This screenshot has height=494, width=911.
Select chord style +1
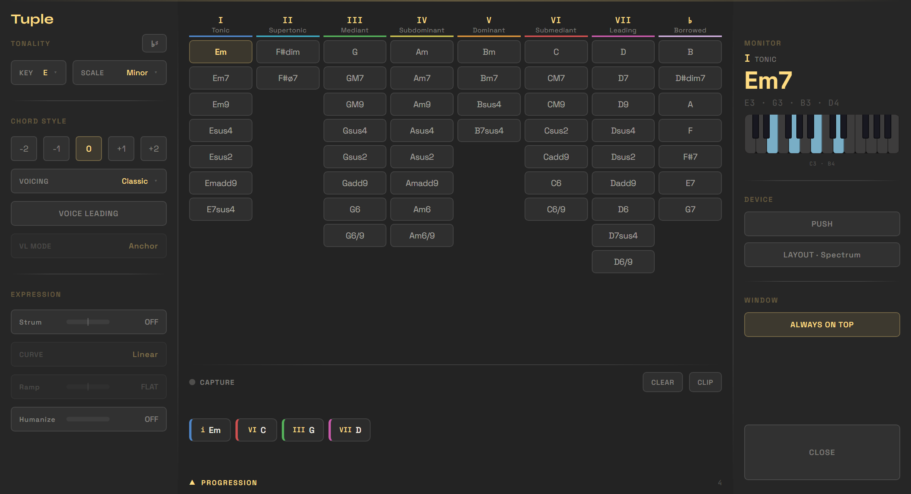point(121,149)
